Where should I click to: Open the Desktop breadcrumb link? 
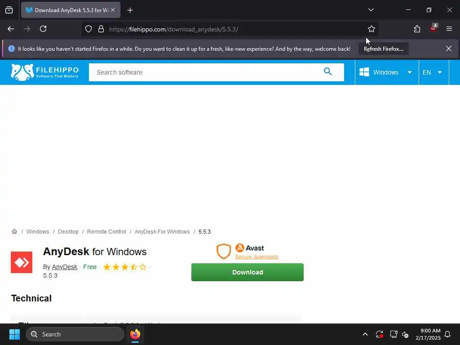(68, 232)
